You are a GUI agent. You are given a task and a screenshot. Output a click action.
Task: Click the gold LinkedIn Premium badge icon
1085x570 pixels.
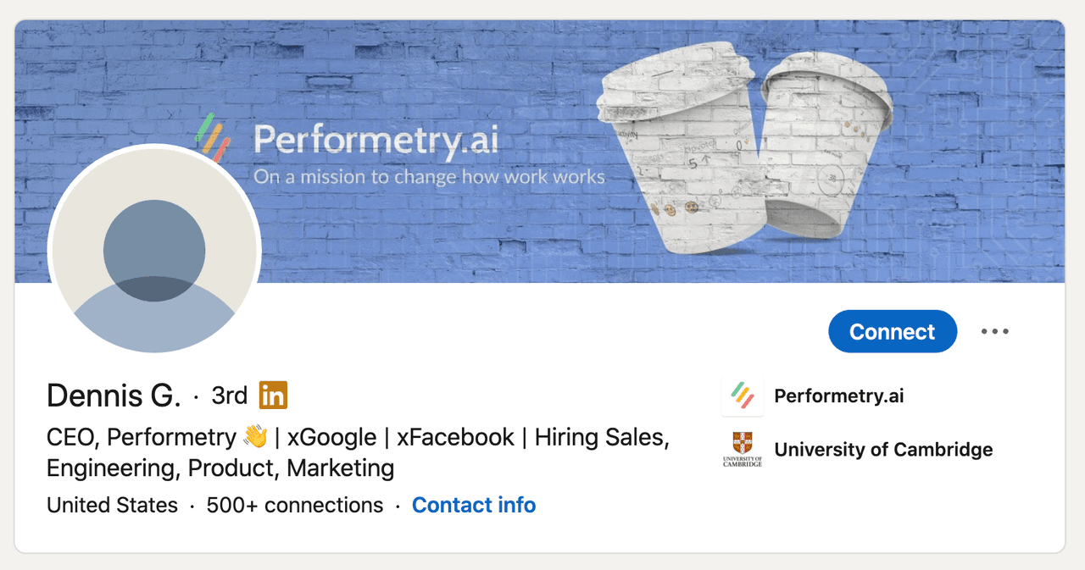273,395
